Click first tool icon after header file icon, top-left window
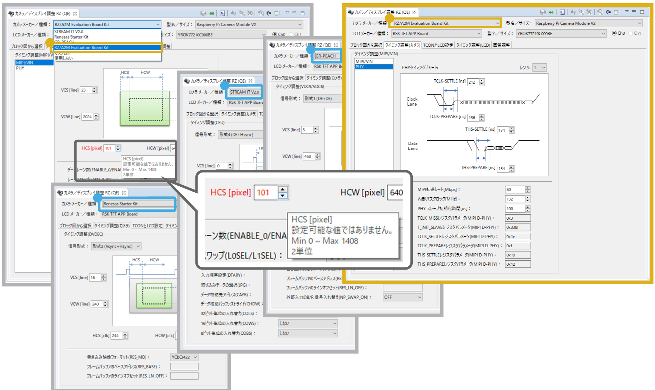Image resolution: width=655 pixels, height=390 pixels. pos(233,13)
